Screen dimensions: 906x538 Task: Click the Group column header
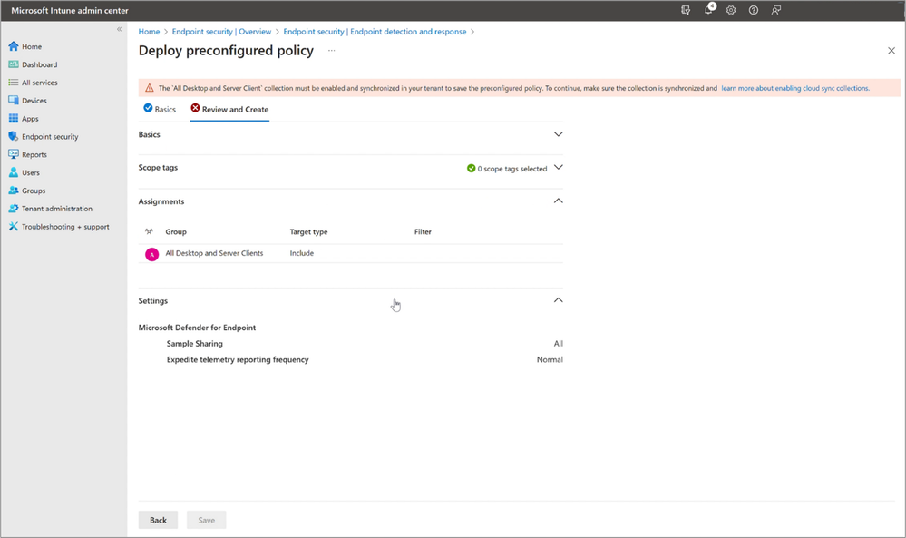tap(176, 231)
